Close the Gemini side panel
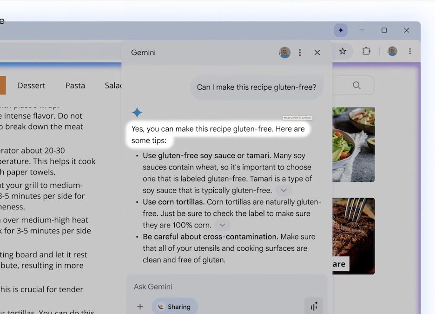Image resolution: width=435 pixels, height=314 pixels. [x=317, y=53]
